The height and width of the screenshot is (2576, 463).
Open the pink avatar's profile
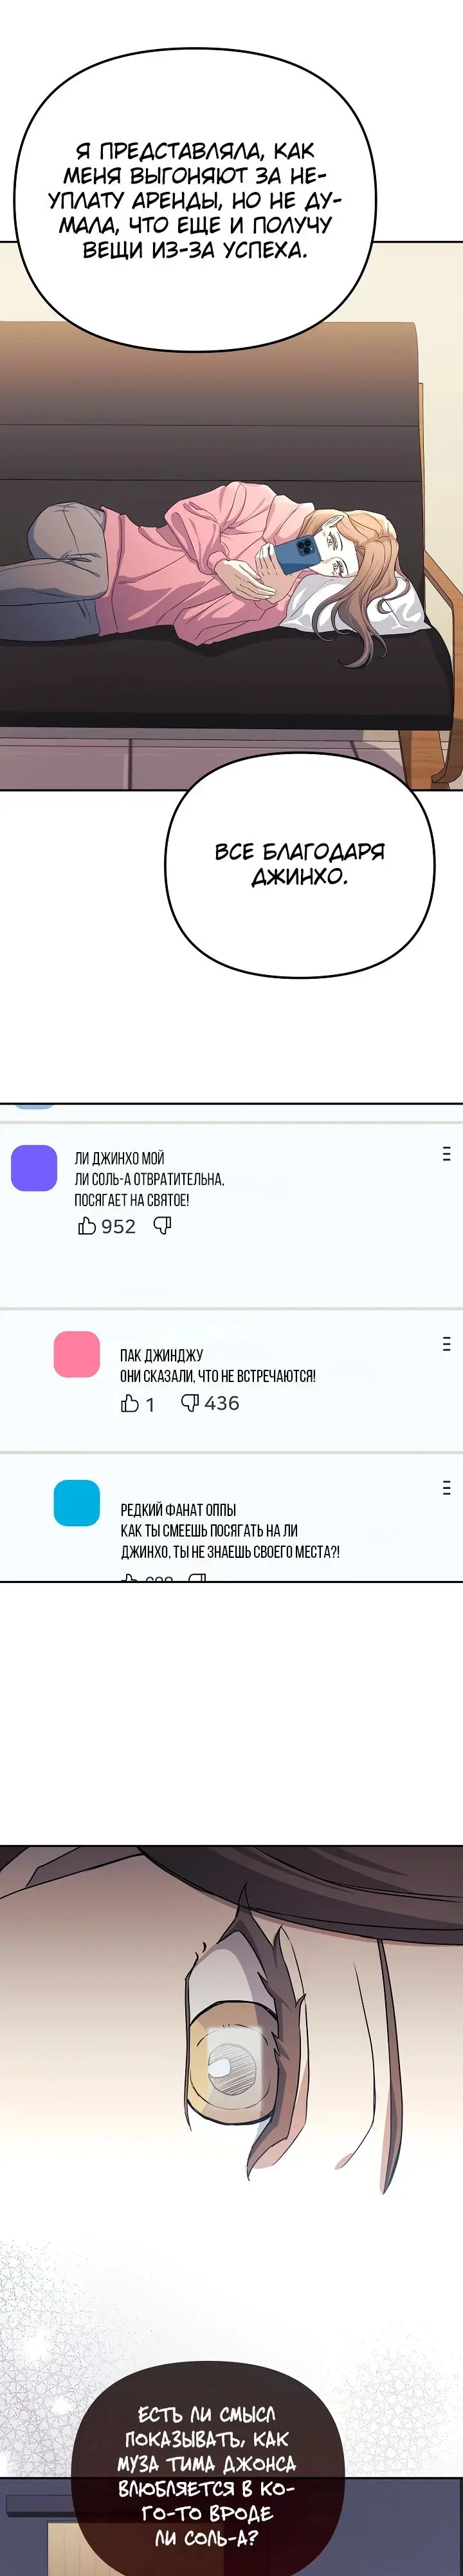pos(77,1354)
